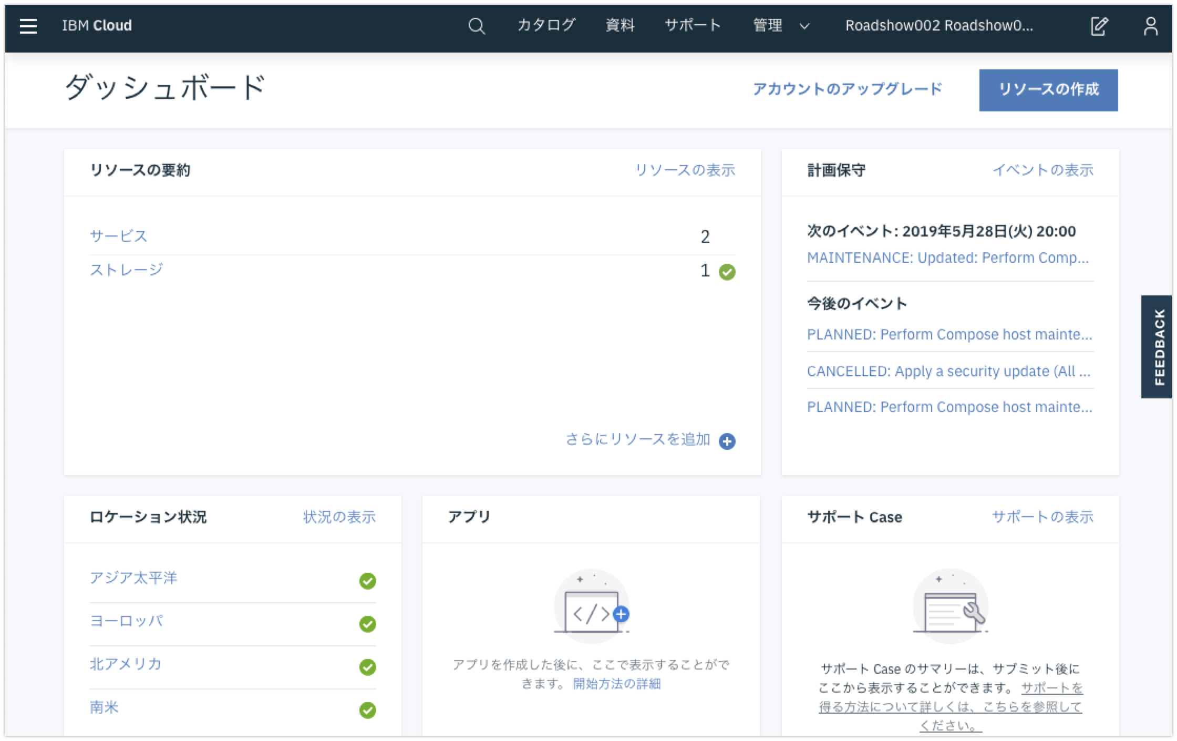Click the アジア太平洋 green status check

pos(368,581)
